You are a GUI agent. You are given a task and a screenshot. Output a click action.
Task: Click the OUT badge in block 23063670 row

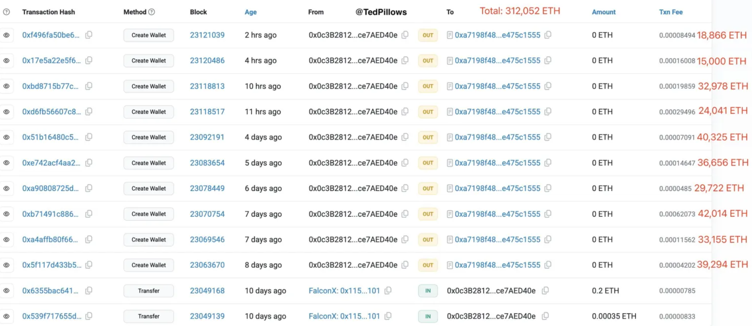tap(428, 265)
